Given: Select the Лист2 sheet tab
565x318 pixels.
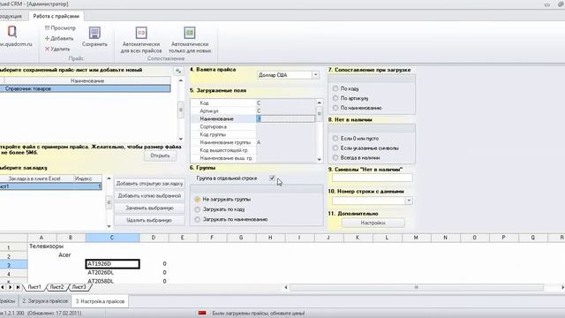Looking at the screenshot, I should 56,287.
